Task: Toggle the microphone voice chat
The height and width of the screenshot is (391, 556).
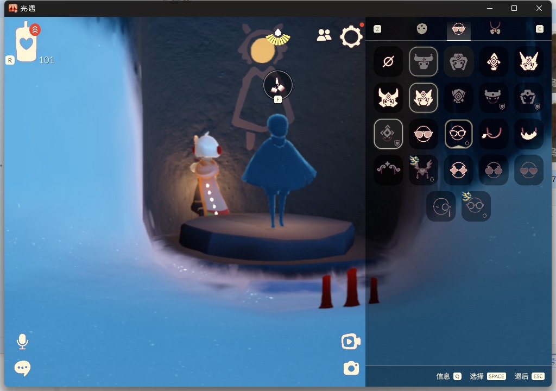Action: click(22, 342)
